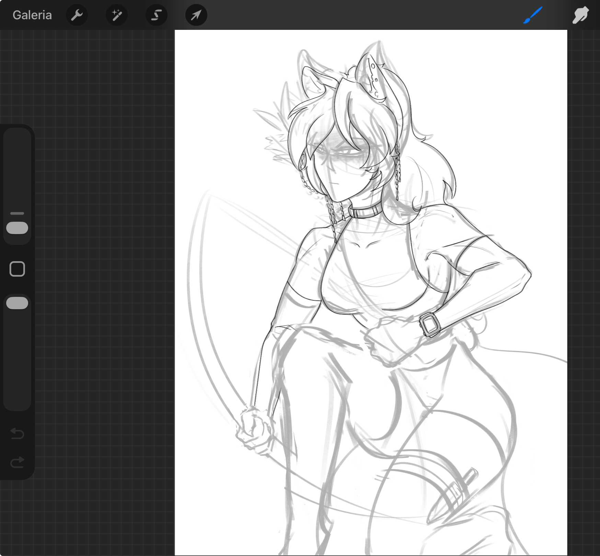Select the blue Brush tool
Screen dimensions: 600x556
tap(532, 15)
